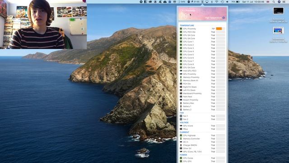289x163 pixels.
Task: Click the 70° value in CPU Proximity row
Action: click(213, 29)
